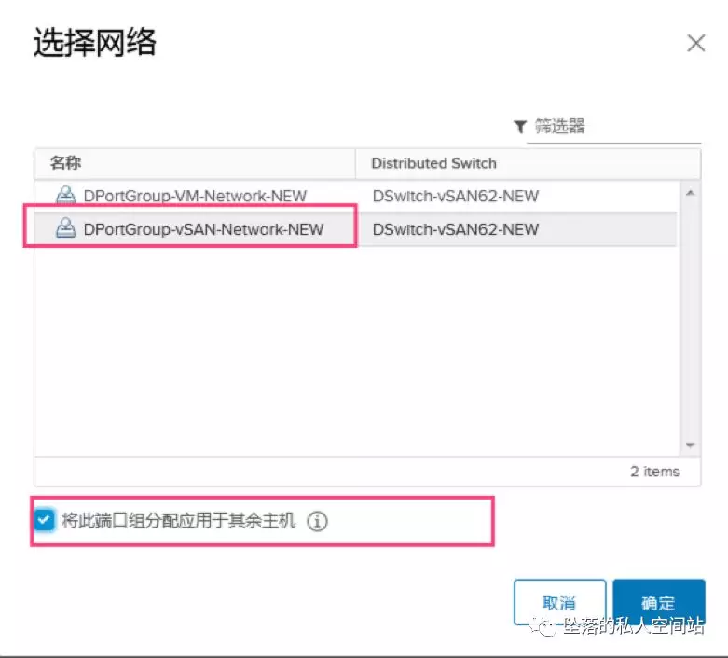Click the 2 items count text
Screen dimensions: 728x658
[x=654, y=472]
